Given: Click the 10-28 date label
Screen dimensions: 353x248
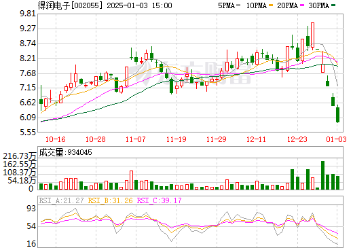Looking at the screenshot, I should [x=96, y=139].
